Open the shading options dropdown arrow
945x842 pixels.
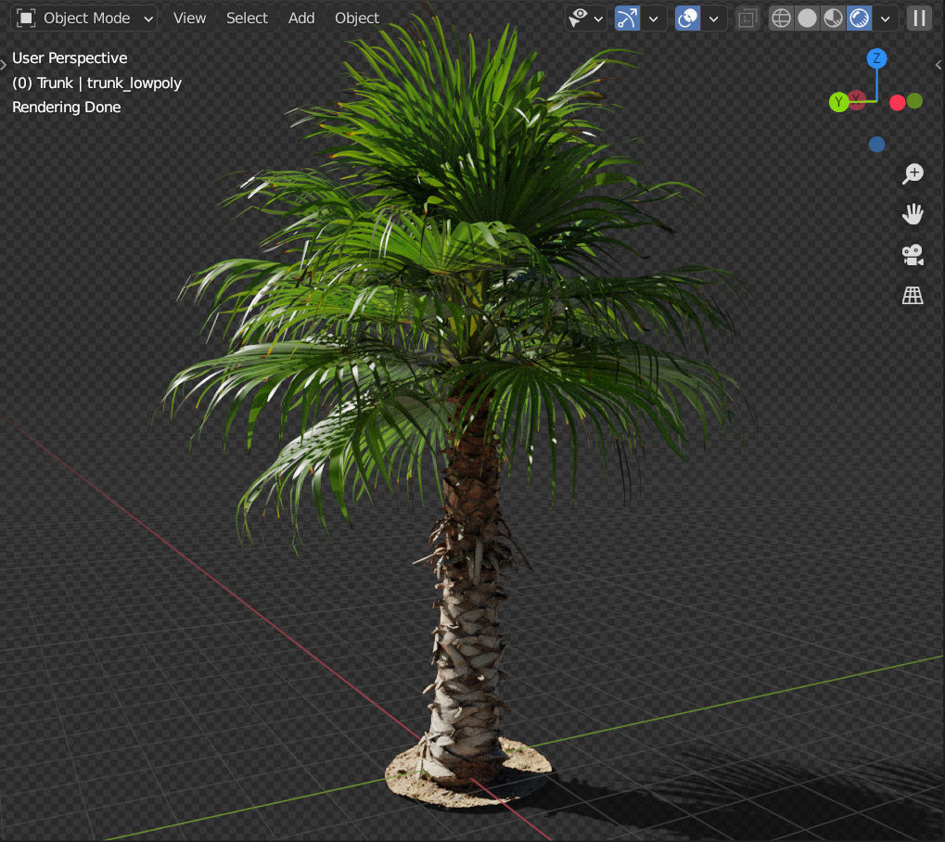pyautogui.click(x=885, y=19)
